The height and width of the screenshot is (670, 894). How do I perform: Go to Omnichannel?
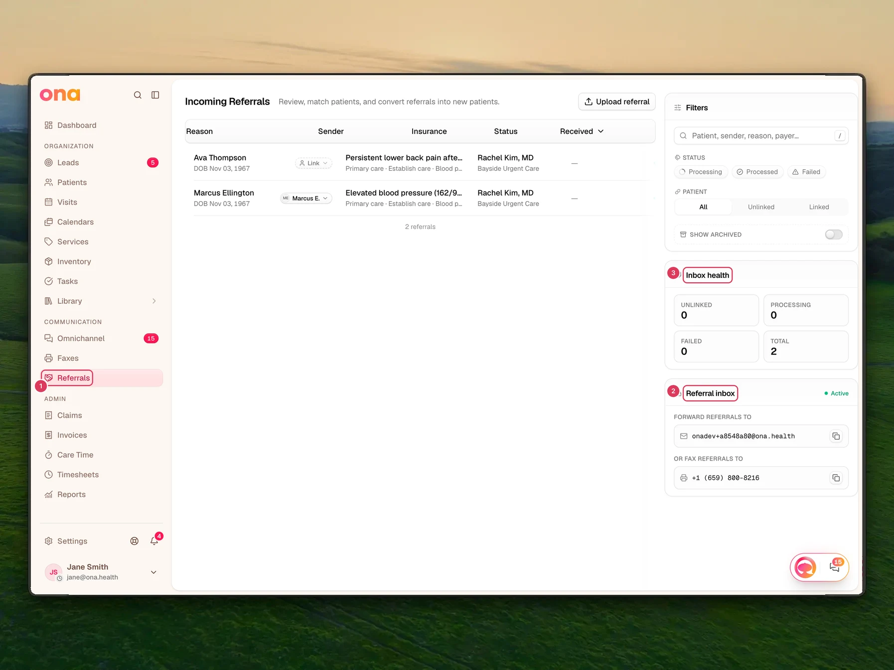point(102,338)
